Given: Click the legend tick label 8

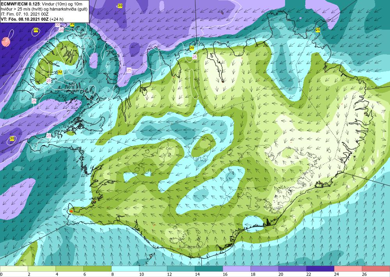Looking at the screenshot, I should tap(112, 274).
